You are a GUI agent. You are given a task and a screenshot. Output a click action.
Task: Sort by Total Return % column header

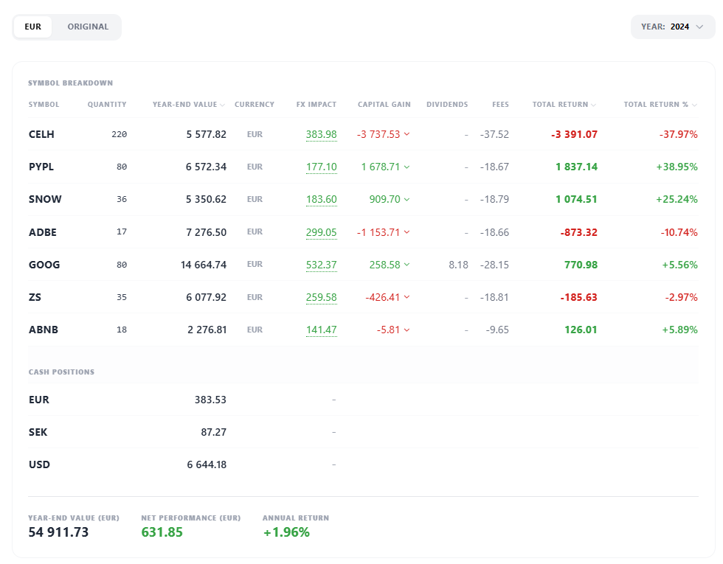[x=660, y=105]
